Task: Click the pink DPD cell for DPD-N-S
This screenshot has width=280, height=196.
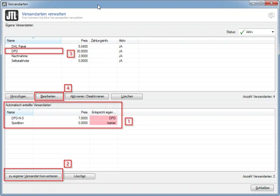Action: 103,118
